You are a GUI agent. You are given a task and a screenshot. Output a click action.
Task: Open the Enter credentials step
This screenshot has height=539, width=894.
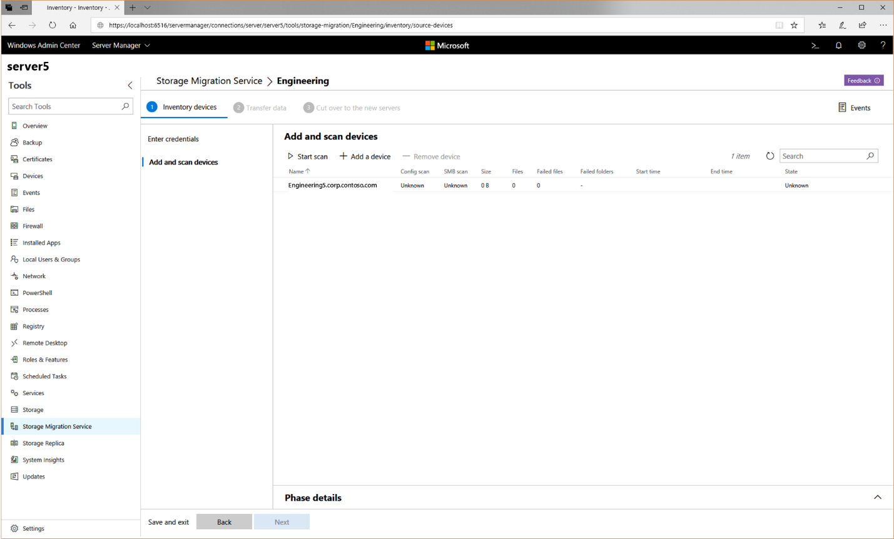tap(173, 139)
